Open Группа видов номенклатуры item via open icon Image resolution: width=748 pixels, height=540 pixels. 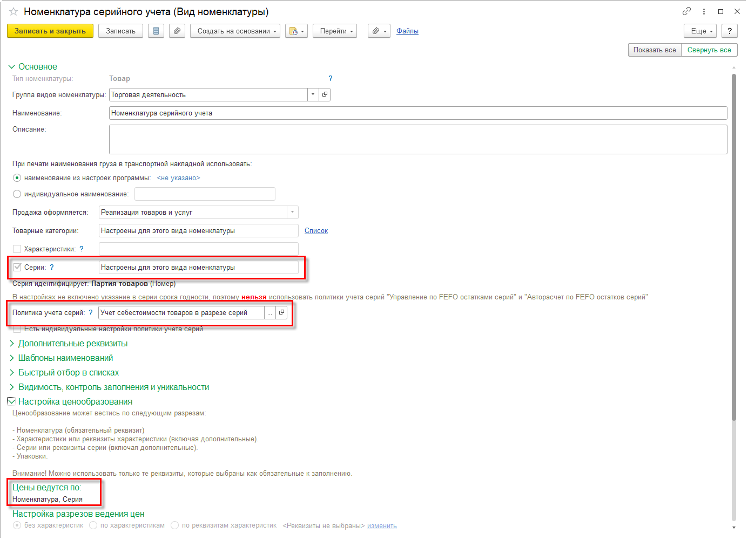pos(325,95)
